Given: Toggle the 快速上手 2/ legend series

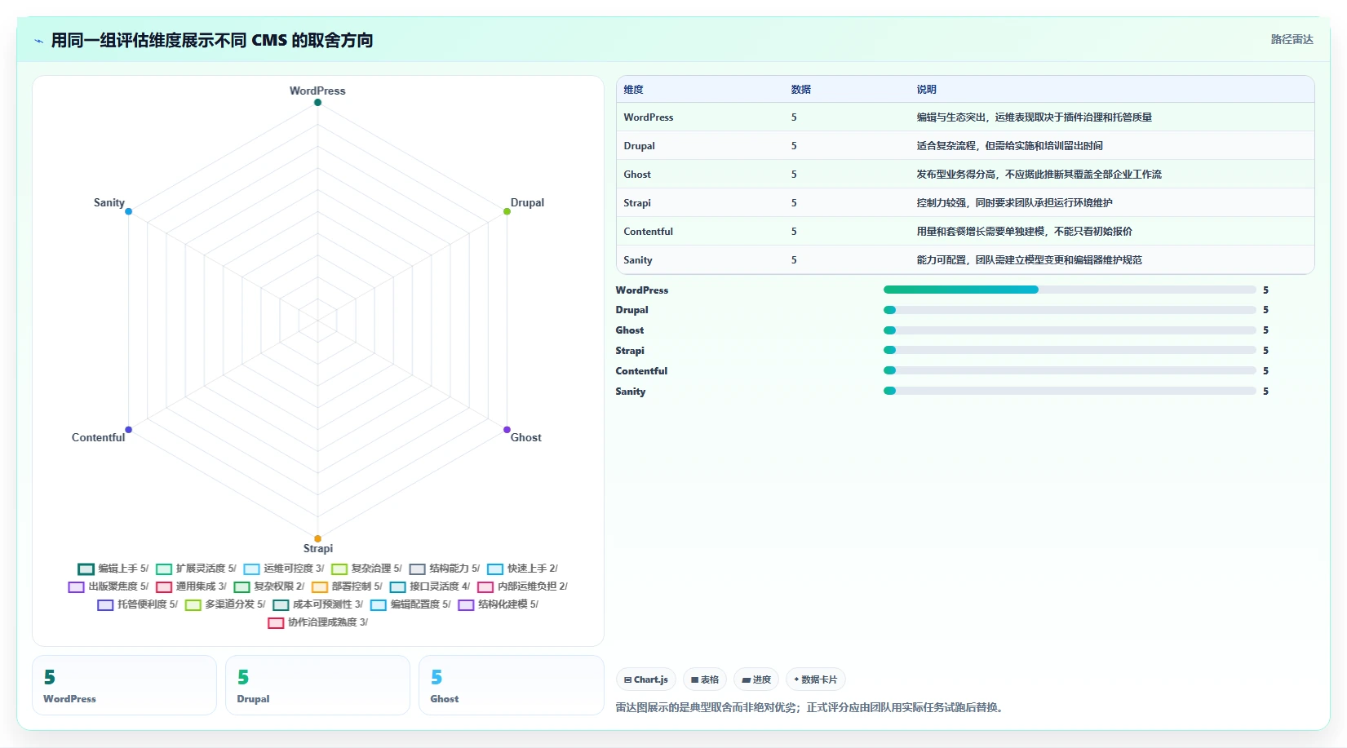Looking at the screenshot, I should pos(522,569).
